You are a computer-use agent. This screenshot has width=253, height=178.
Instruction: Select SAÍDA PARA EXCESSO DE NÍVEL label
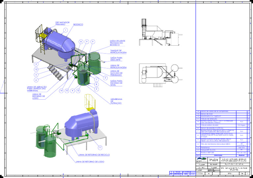coord(116,83)
